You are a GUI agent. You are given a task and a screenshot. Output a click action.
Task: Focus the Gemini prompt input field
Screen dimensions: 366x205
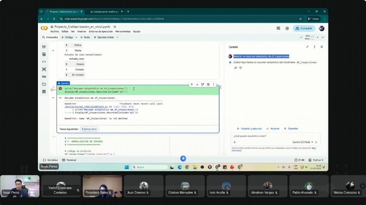(x=276, y=136)
